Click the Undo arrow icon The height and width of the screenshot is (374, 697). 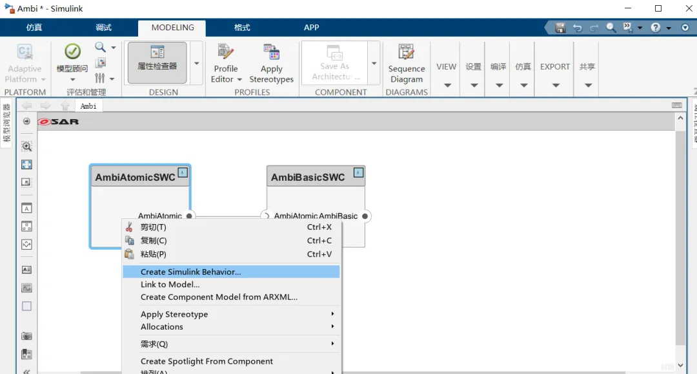pyautogui.click(x=577, y=28)
